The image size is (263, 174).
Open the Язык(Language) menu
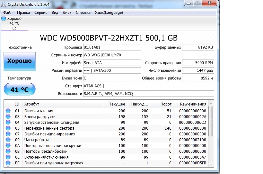point(109,13)
